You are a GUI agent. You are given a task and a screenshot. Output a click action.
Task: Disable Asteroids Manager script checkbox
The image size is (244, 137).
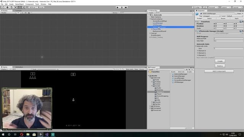click(x=200, y=31)
